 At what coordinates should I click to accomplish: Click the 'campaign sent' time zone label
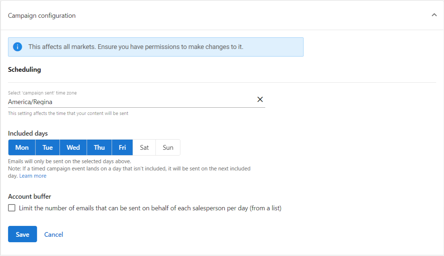click(x=42, y=93)
